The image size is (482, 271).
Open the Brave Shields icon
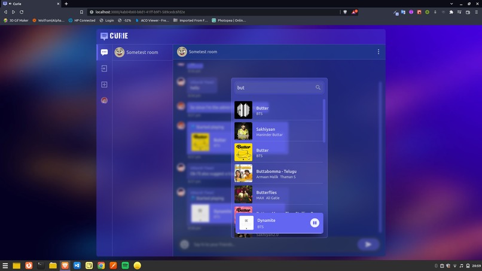pos(345,12)
